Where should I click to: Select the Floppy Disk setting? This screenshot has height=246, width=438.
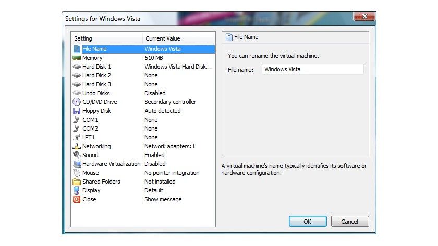96,111
